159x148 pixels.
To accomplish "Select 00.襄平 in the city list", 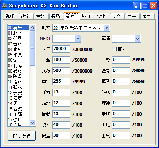I will point(18,27).
